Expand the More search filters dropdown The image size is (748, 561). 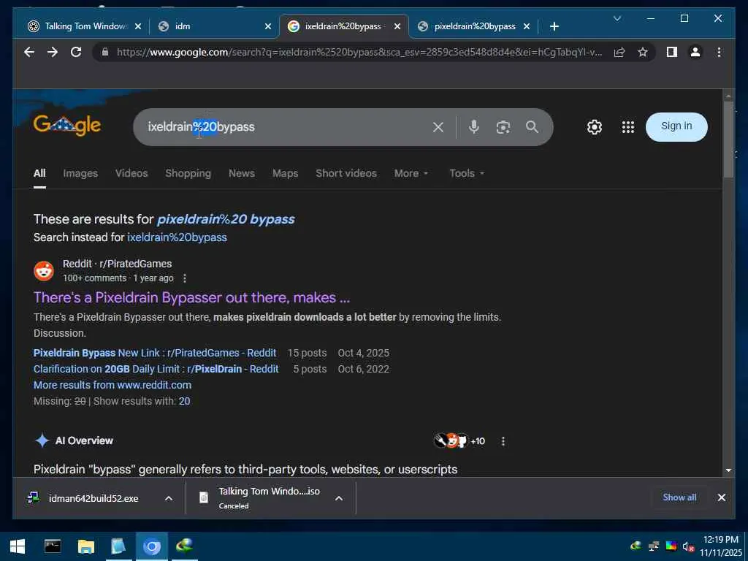pos(411,173)
